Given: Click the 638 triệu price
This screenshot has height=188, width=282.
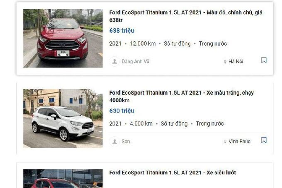Looking at the screenshot, I should click(x=122, y=31).
